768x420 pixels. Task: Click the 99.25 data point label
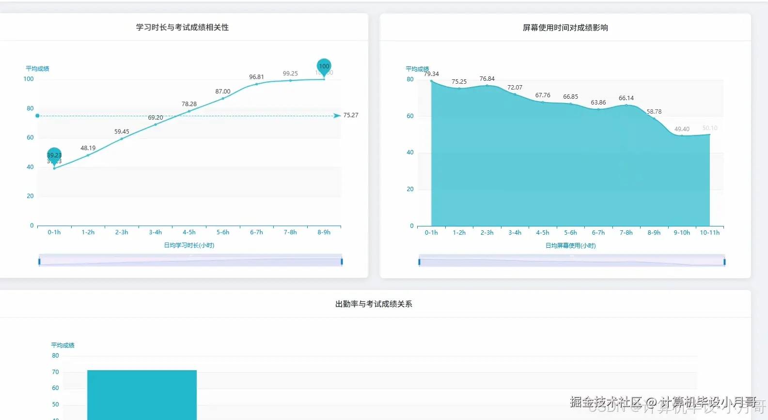pyautogui.click(x=290, y=74)
